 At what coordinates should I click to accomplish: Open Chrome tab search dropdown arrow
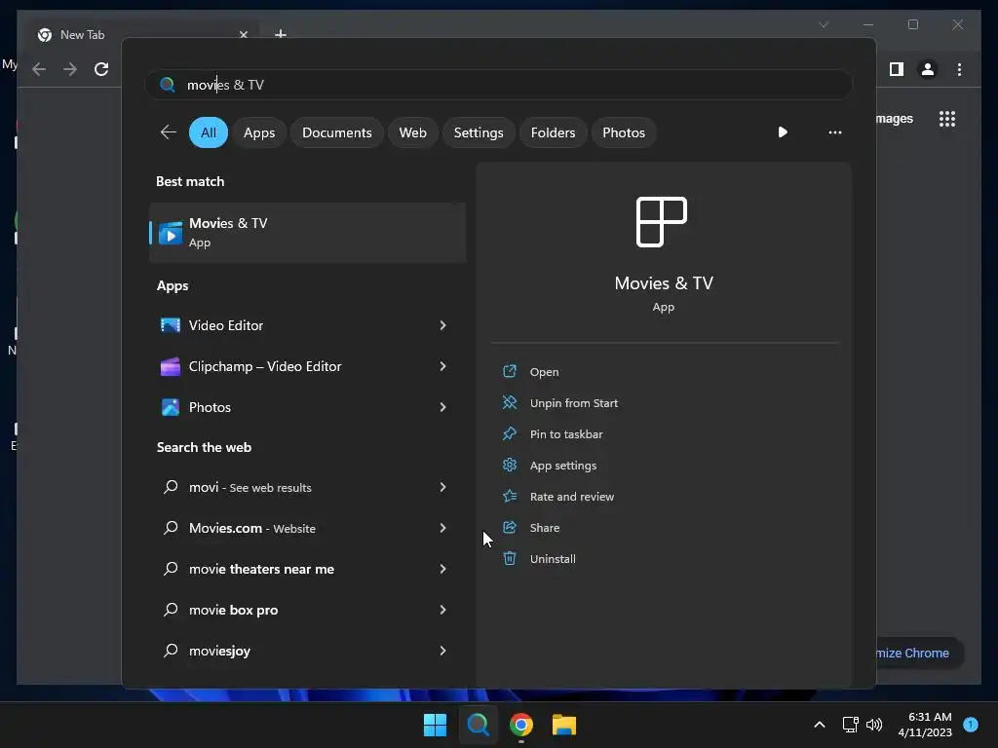tap(824, 24)
